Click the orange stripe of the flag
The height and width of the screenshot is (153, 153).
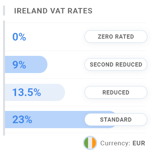[x=94, y=143]
